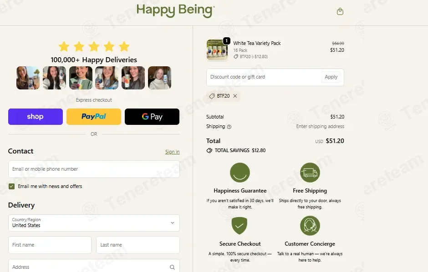The height and width of the screenshot is (272, 428).
Task: Focus the Discount code or gift card field
Action: [264, 77]
